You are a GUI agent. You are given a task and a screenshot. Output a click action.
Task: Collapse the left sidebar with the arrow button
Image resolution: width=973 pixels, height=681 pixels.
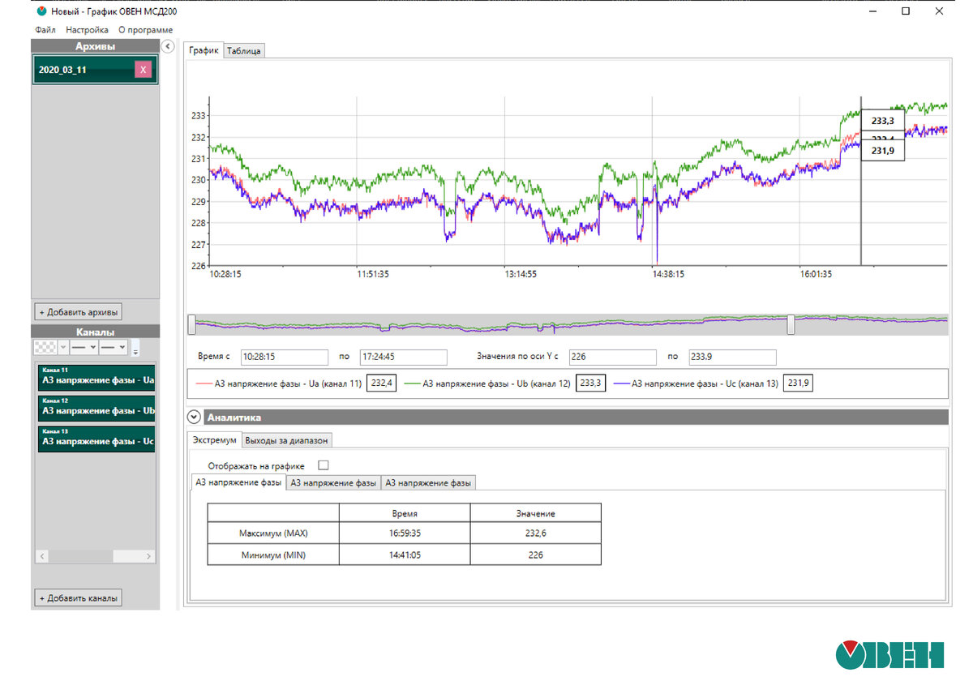point(168,46)
